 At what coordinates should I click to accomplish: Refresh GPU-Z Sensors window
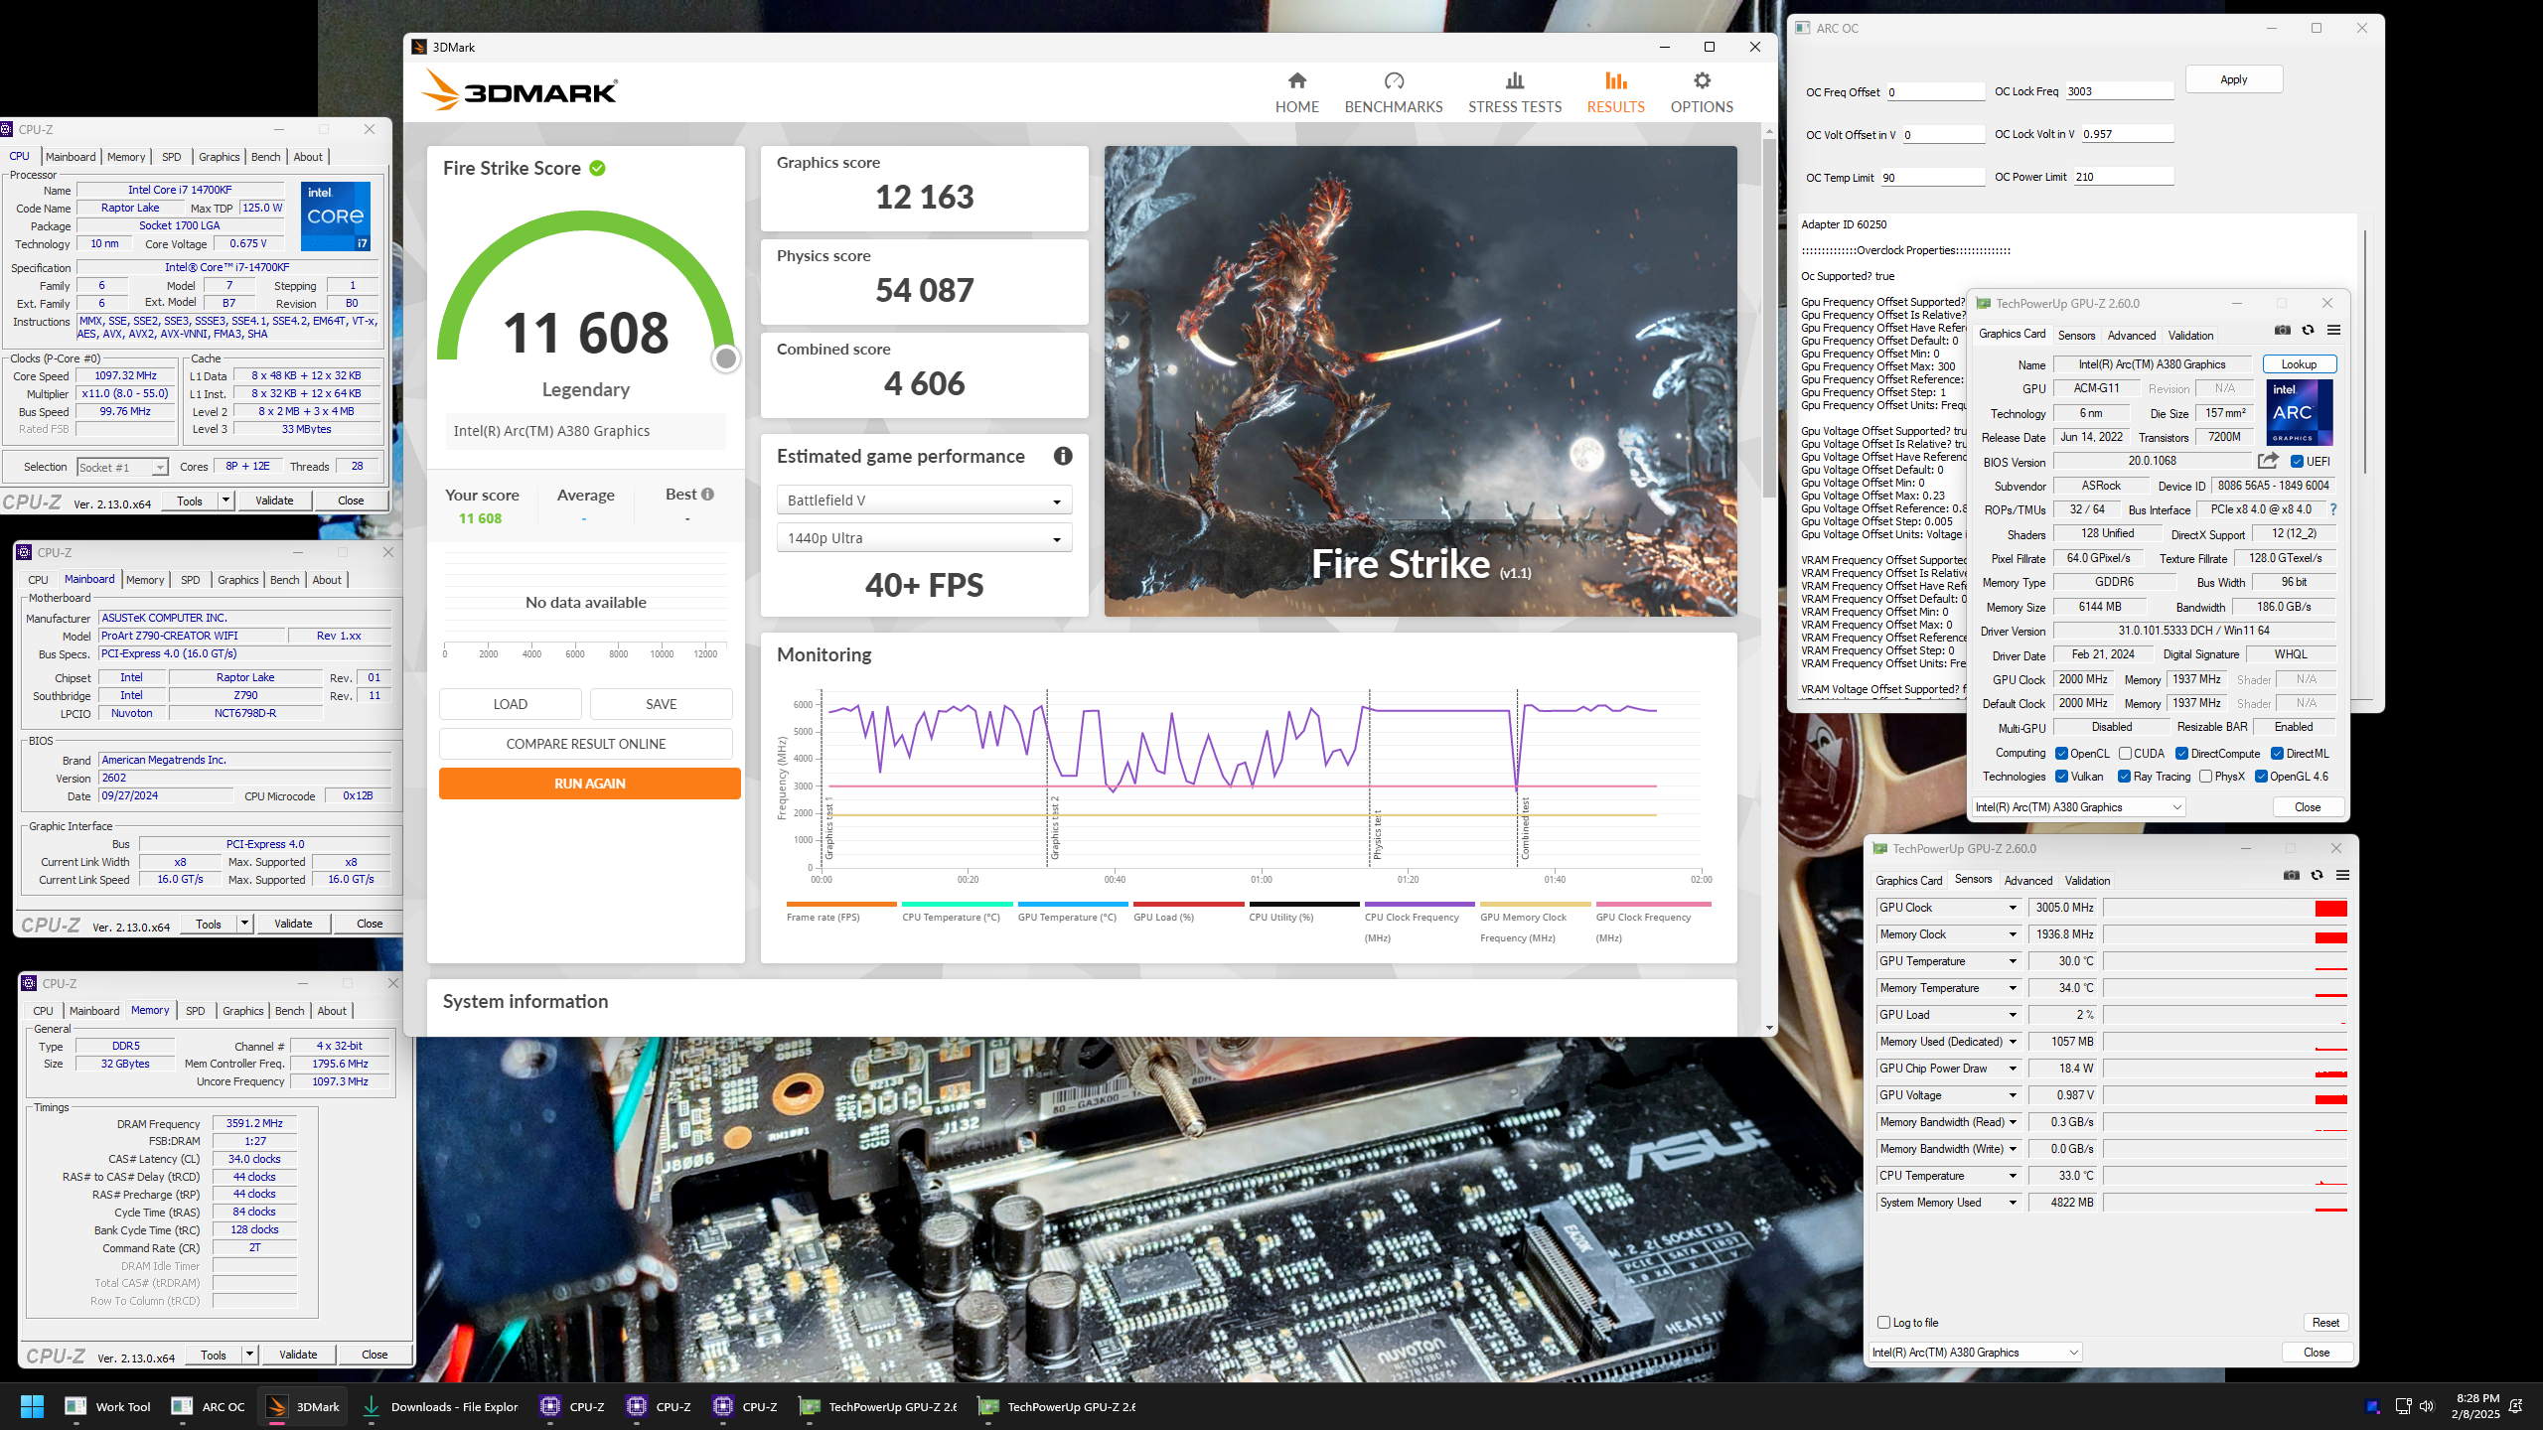[x=2317, y=875]
